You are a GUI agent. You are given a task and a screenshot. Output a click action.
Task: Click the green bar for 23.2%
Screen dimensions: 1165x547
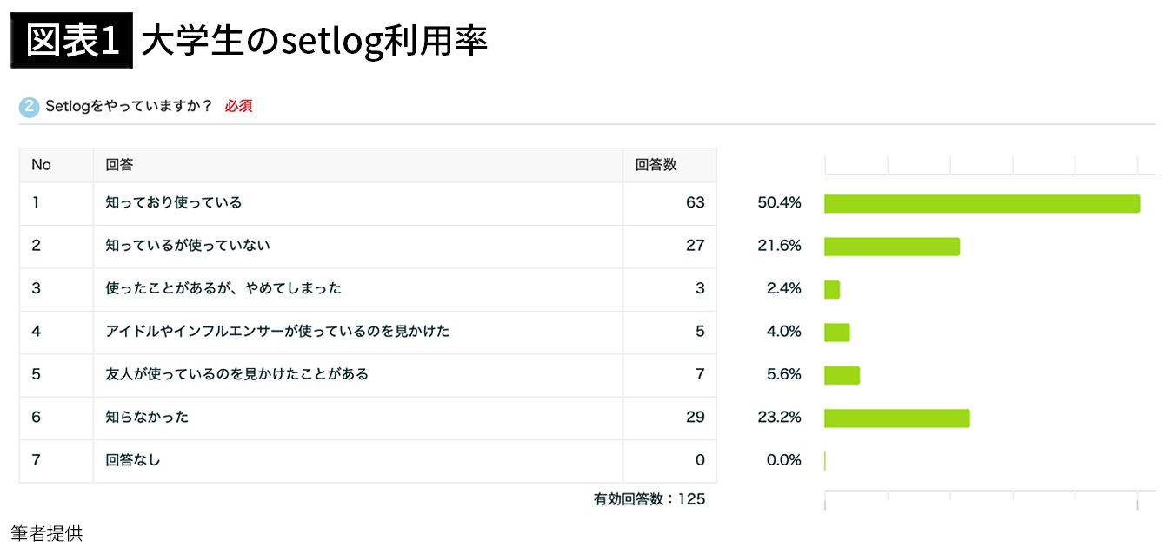(x=897, y=418)
